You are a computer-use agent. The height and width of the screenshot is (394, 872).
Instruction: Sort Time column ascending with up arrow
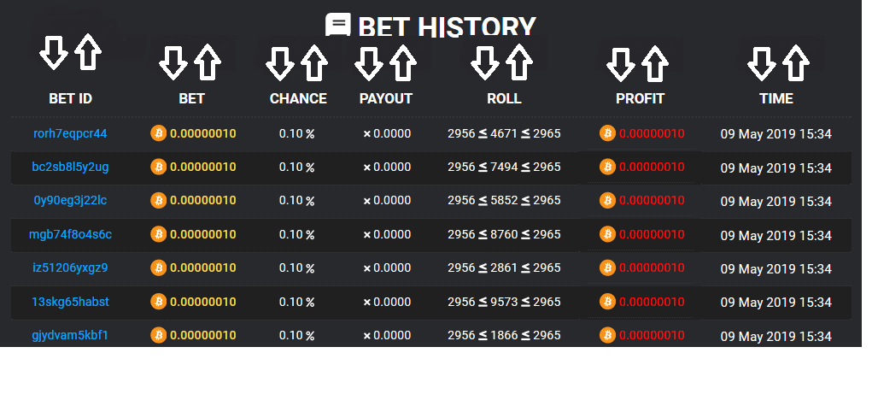click(795, 62)
